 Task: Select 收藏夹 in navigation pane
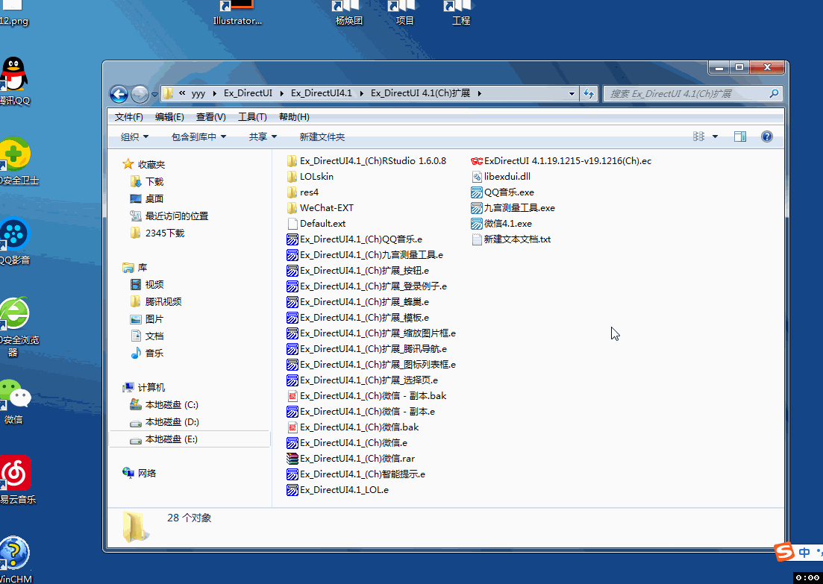pos(151,164)
